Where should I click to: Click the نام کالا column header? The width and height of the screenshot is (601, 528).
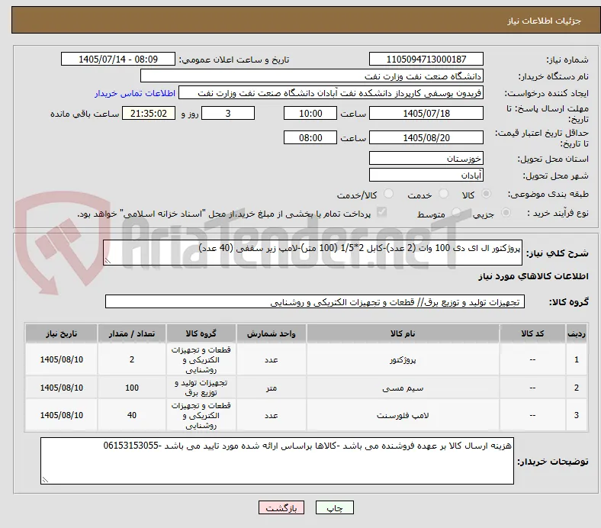coord(403,333)
